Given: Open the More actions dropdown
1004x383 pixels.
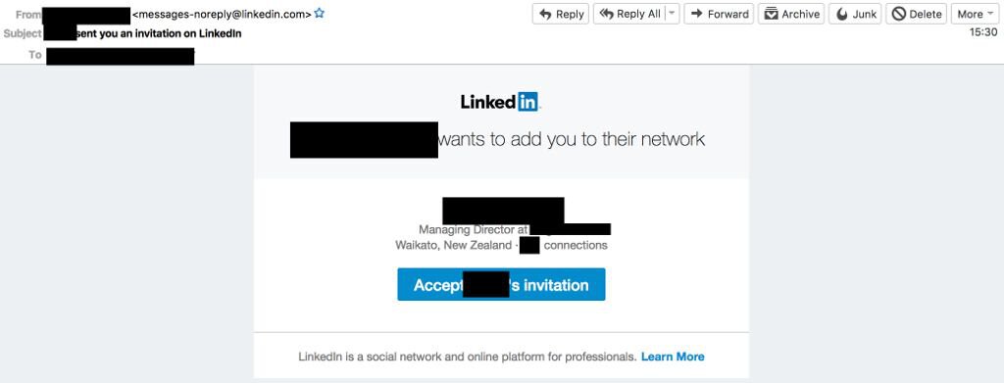Looking at the screenshot, I should [976, 14].
